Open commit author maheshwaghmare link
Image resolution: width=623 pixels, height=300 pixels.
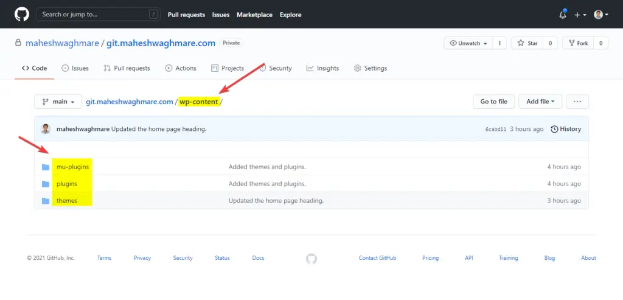(83, 129)
